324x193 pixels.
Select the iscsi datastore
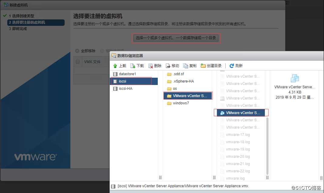(134, 81)
